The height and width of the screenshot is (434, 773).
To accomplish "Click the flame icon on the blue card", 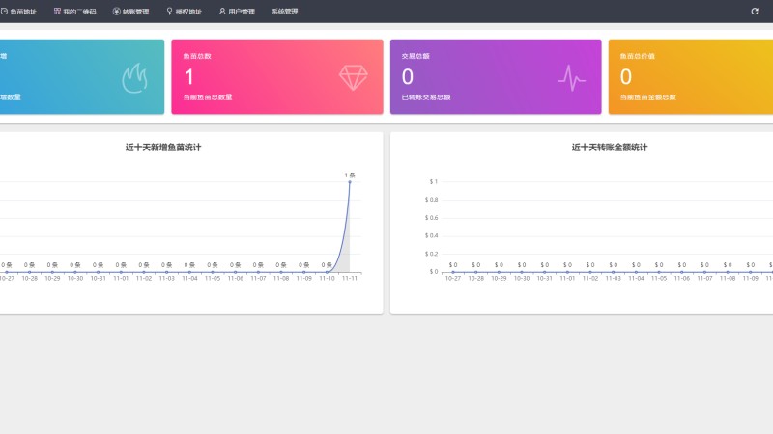I will click(134, 78).
